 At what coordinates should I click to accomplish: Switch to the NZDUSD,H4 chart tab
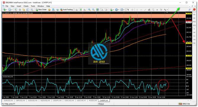[45, 100]
